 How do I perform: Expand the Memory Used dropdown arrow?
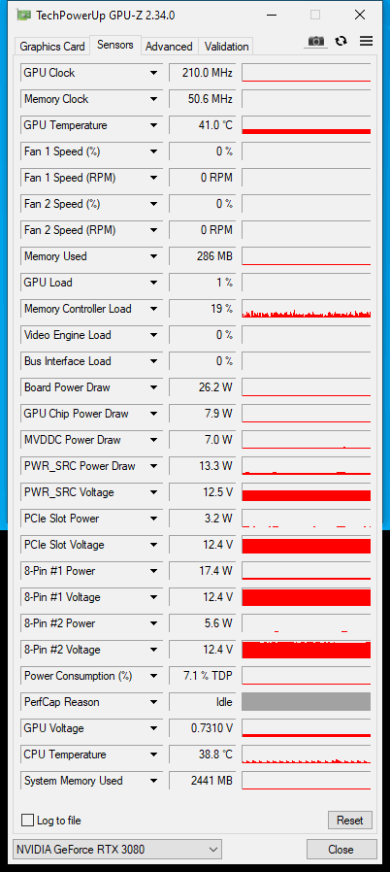[x=153, y=256]
